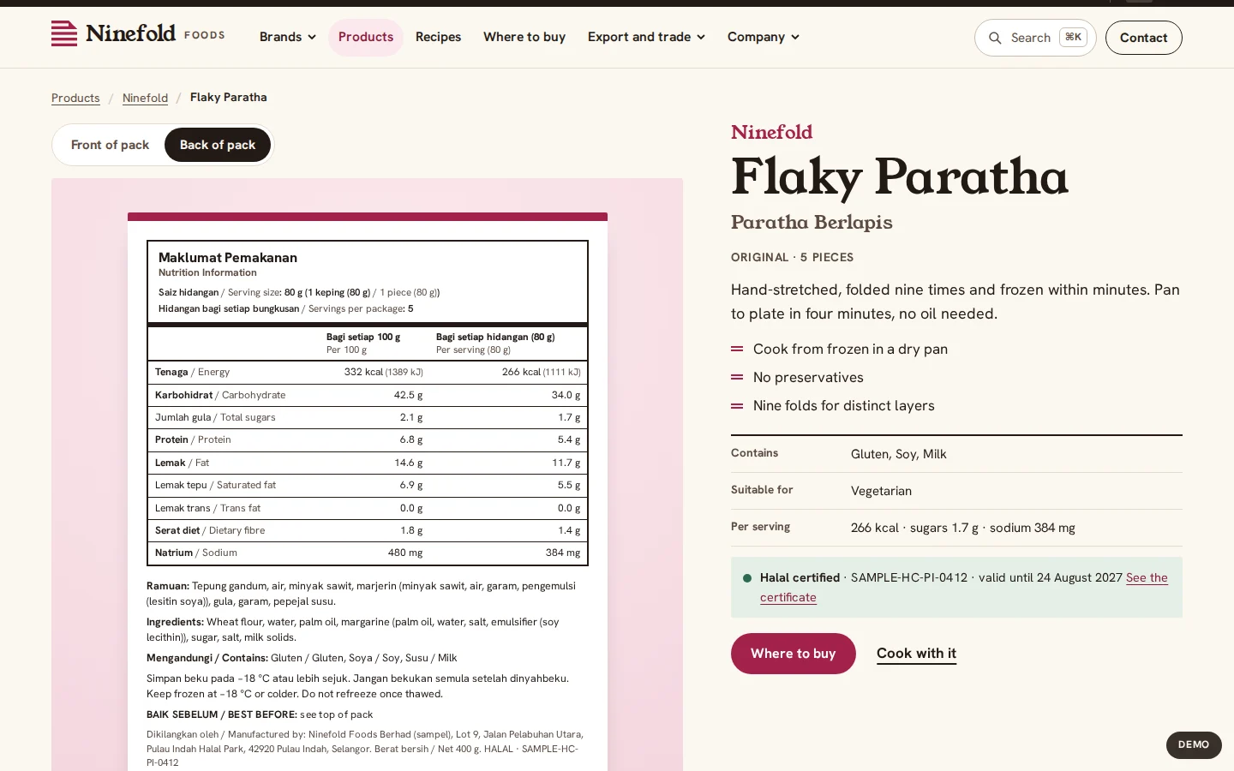Go to the Products breadcrumb link
1234x771 pixels.
(x=75, y=98)
